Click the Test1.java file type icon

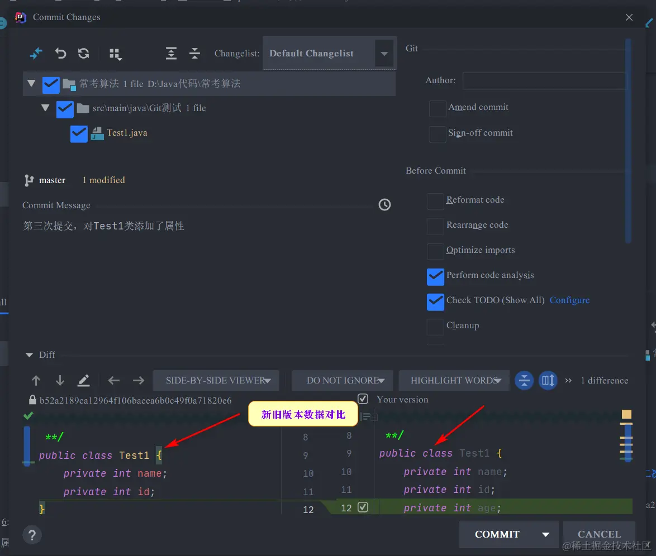[x=97, y=133]
